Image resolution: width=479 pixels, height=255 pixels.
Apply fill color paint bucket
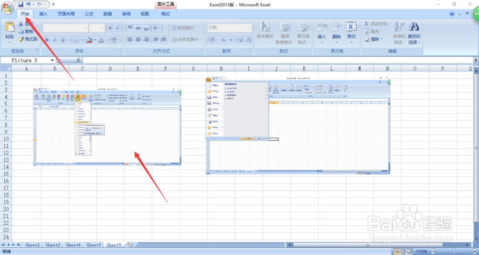(90, 40)
